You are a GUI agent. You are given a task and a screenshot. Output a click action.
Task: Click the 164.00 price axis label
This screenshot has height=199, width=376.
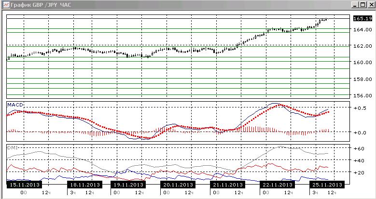362,29
